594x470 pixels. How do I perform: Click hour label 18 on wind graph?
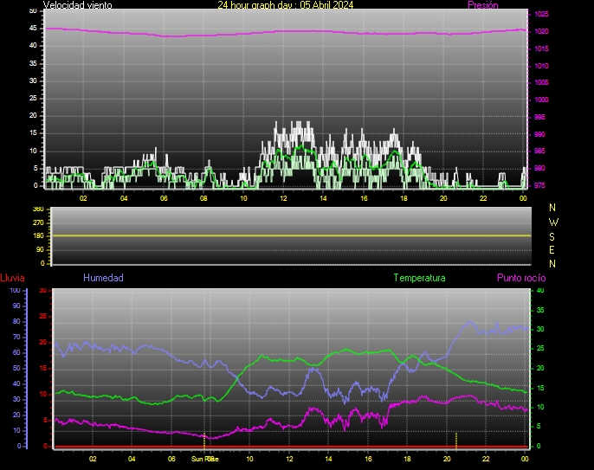(x=404, y=198)
